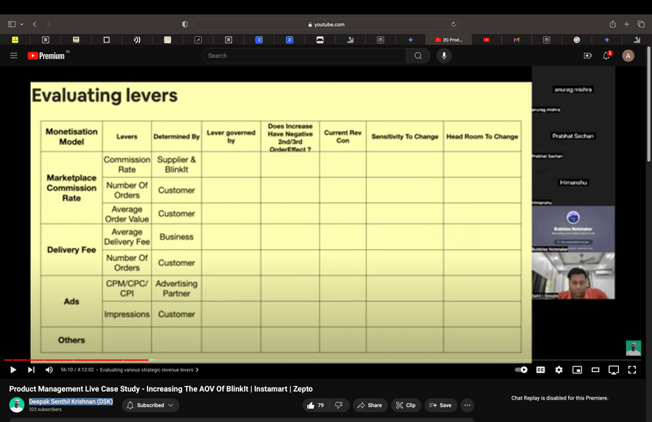Toggle theater mode
The width and height of the screenshot is (652, 422).
point(596,370)
